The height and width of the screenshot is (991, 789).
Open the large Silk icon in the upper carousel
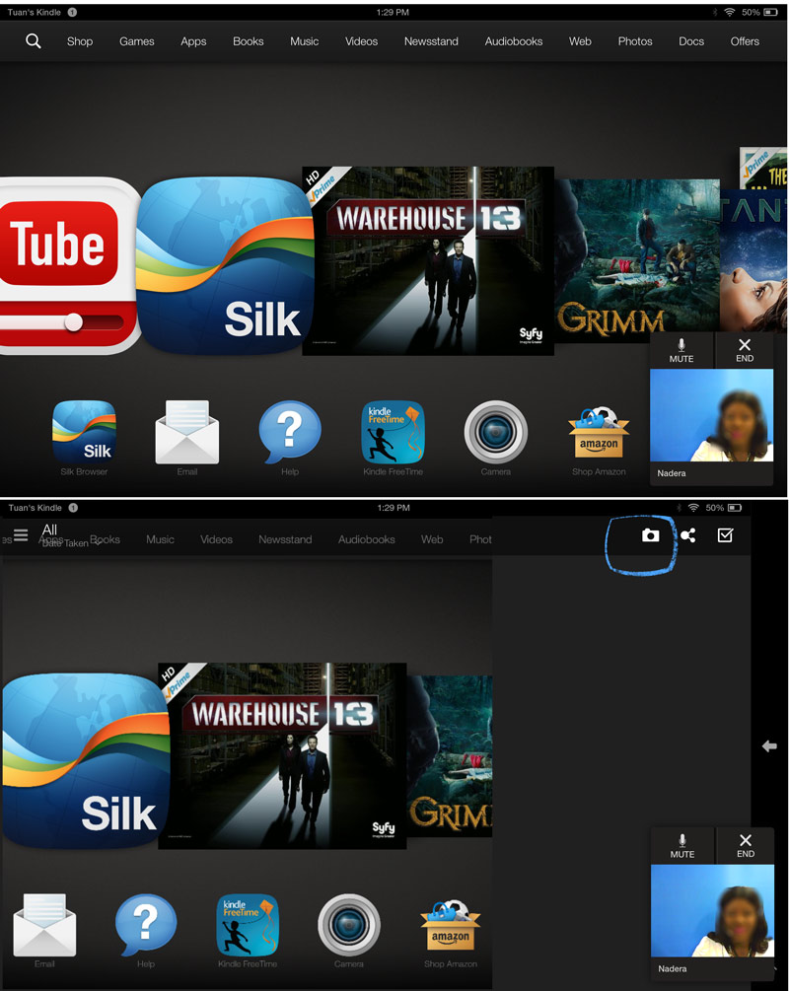tap(225, 265)
